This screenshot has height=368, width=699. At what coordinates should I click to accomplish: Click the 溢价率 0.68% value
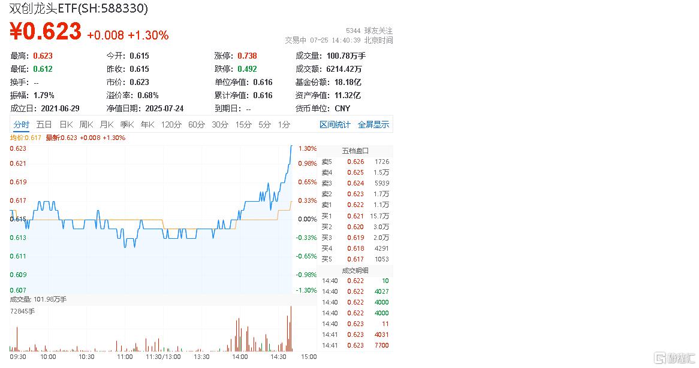pyautogui.click(x=148, y=95)
